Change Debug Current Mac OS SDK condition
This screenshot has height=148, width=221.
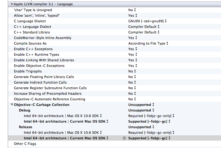point(89,121)
